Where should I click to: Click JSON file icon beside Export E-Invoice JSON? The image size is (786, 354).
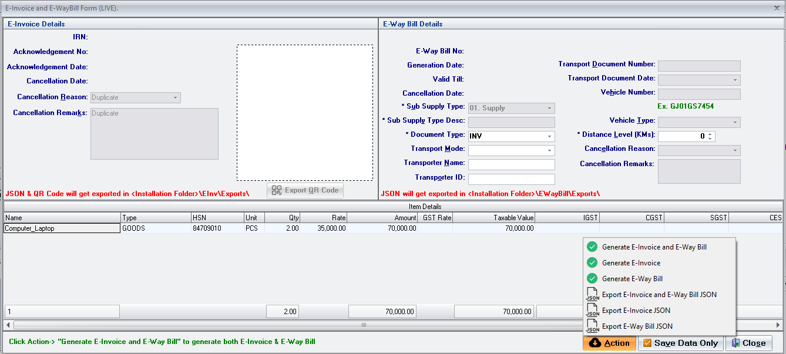(x=592, y=311)
